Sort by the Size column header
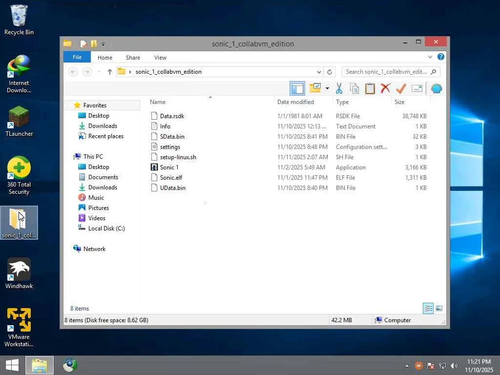 399,102
